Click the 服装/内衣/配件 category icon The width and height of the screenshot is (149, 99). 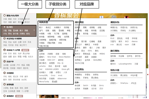[5, 15]
